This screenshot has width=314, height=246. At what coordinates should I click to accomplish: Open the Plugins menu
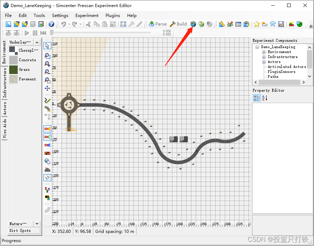tap(113, 16)
